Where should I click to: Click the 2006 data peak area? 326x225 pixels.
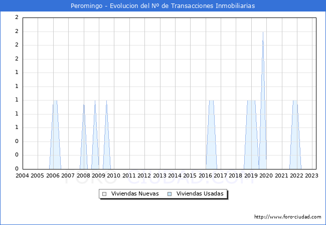pos(55,134)
